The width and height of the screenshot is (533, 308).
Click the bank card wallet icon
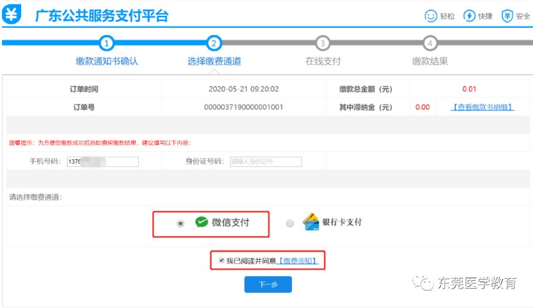click(311, 223)
